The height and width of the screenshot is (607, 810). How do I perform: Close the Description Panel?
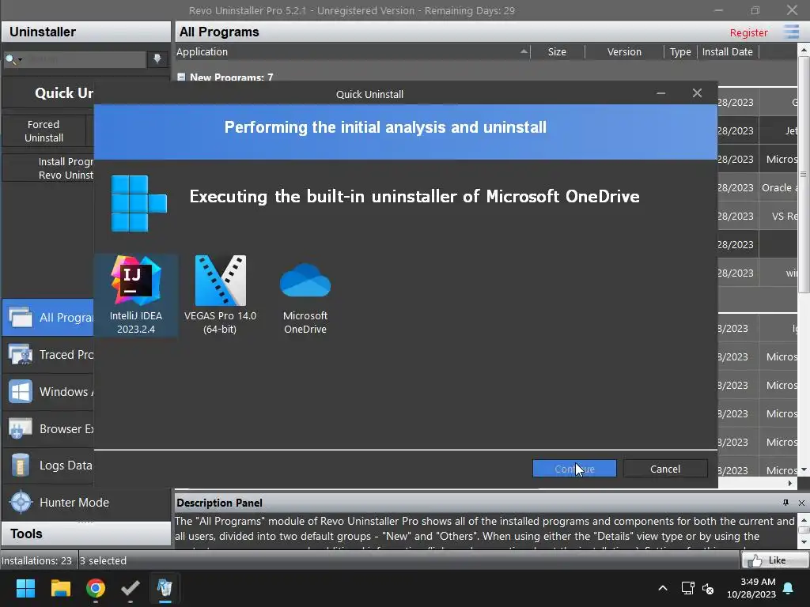(x=801, y=503)
